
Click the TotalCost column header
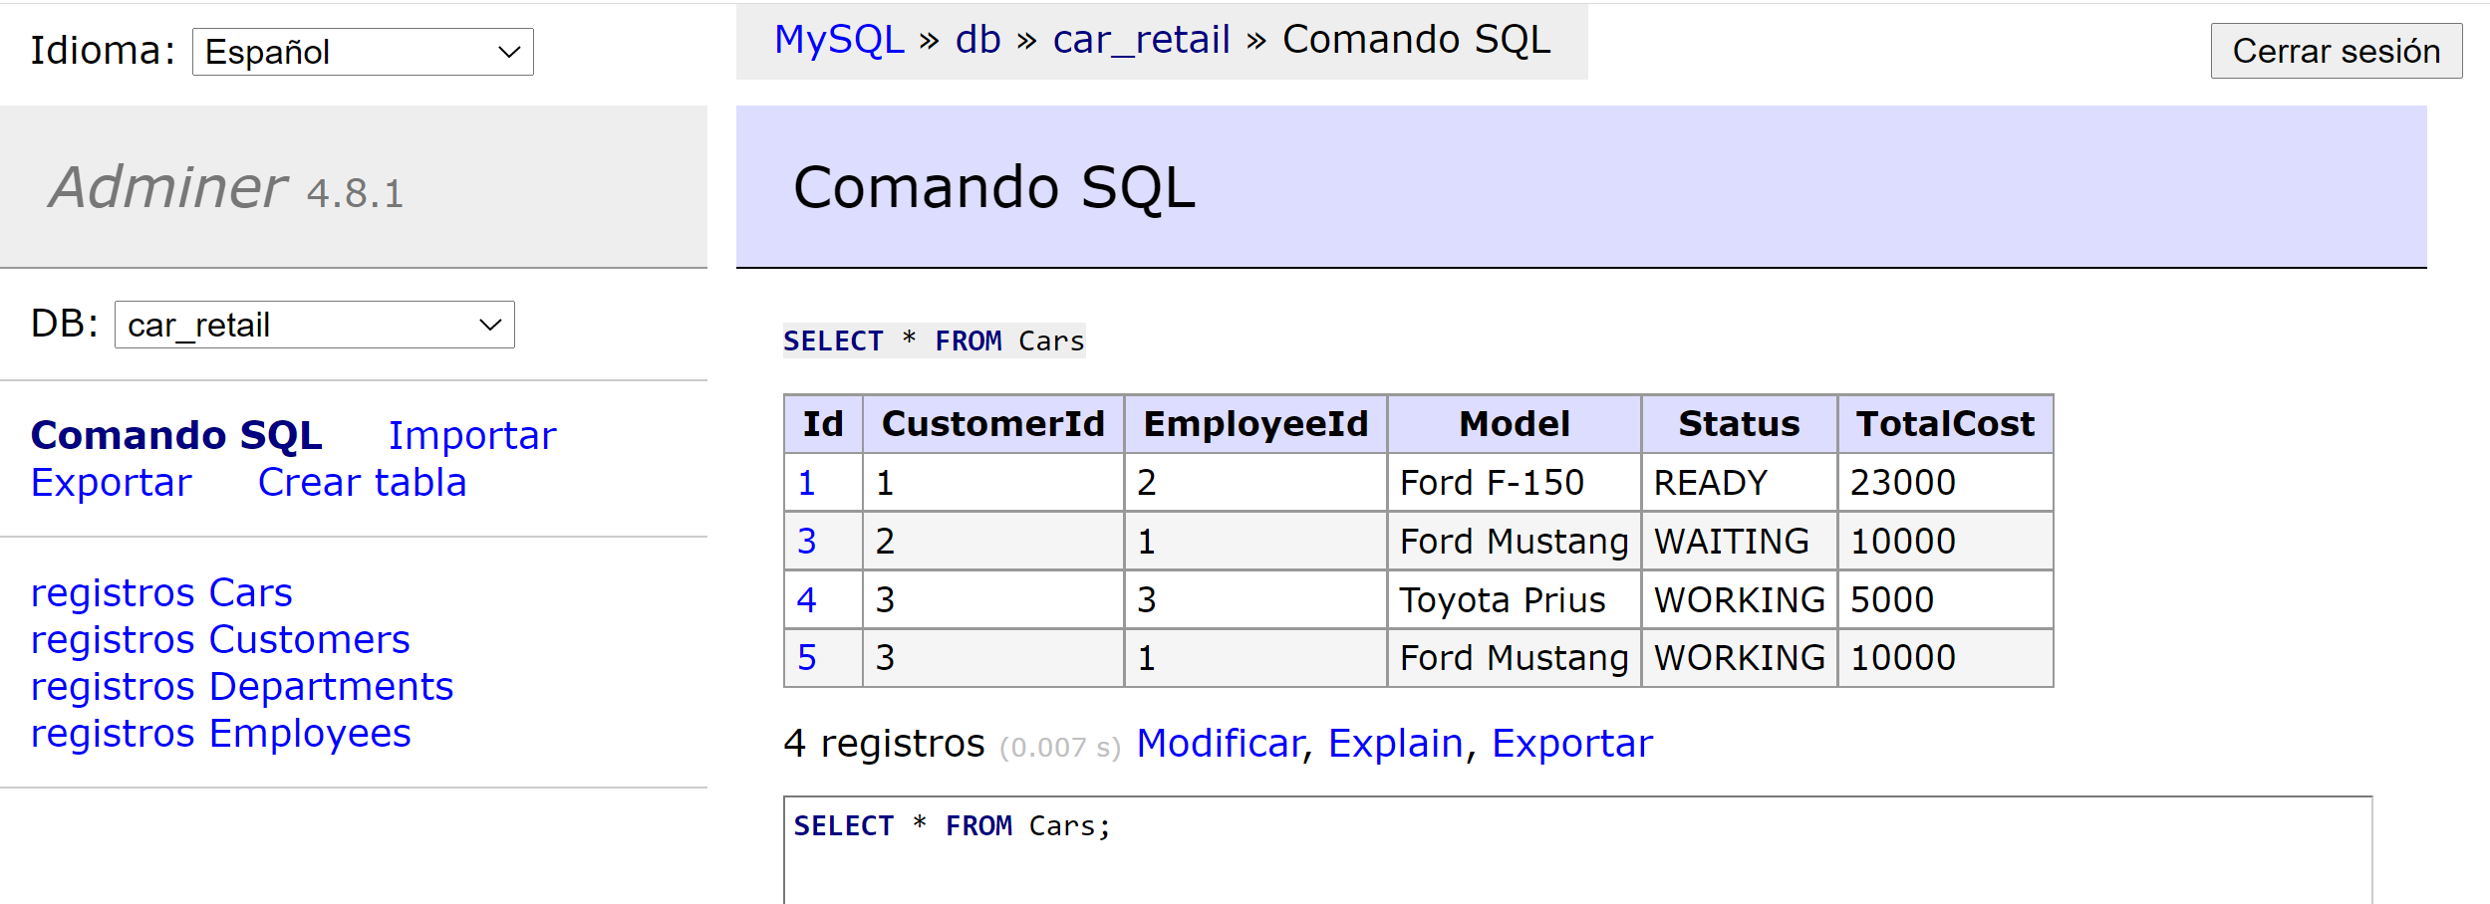tap(1945, 424)
